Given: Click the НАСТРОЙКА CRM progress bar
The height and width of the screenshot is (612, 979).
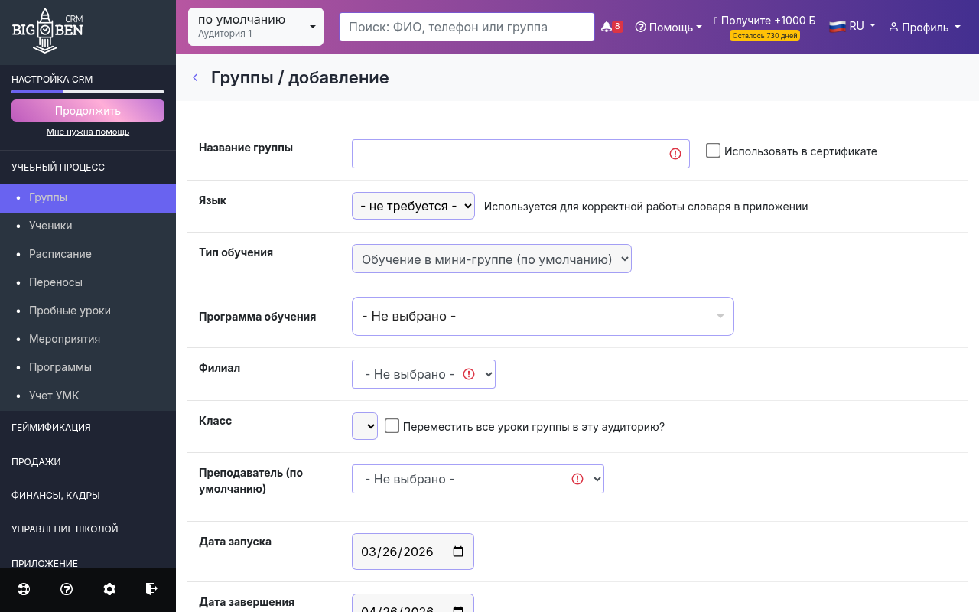Looking at the screenshot, I should pyautogui.click(x=87, y=91).
